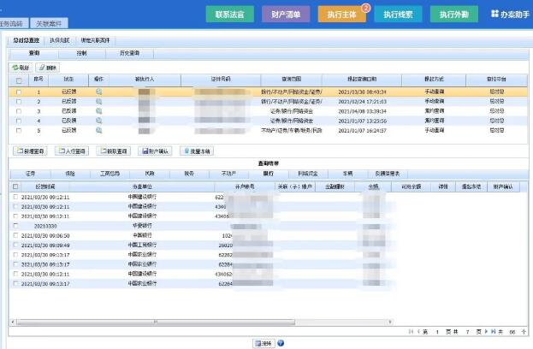533x349 pixels.
Task: Switch to the 历史查询 tab
Action: click(129, 53)
